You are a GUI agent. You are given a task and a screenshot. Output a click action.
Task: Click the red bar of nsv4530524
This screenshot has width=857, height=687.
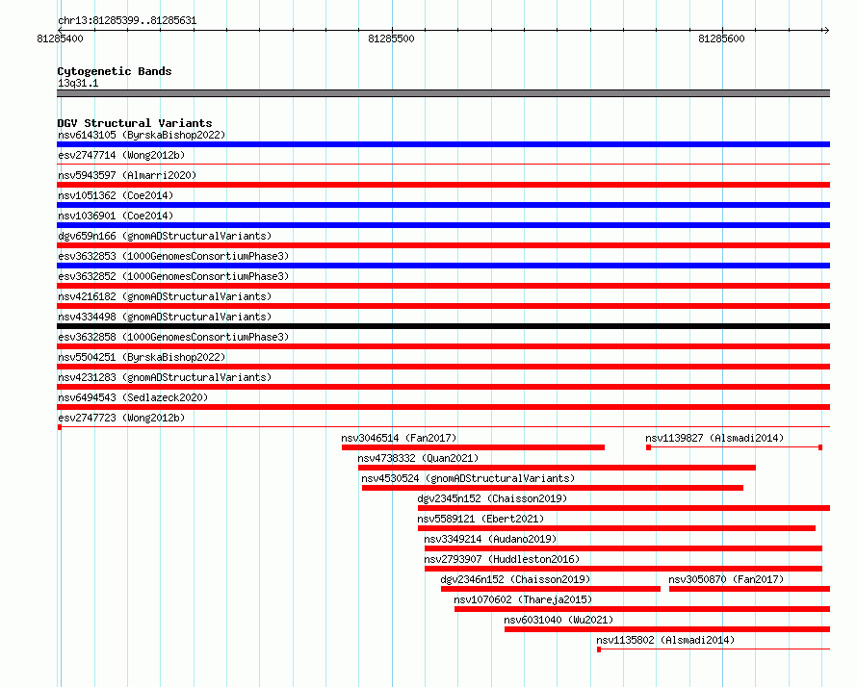tap(553, 488)
